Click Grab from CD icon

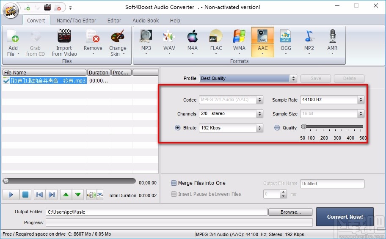(x=36, y=37)
